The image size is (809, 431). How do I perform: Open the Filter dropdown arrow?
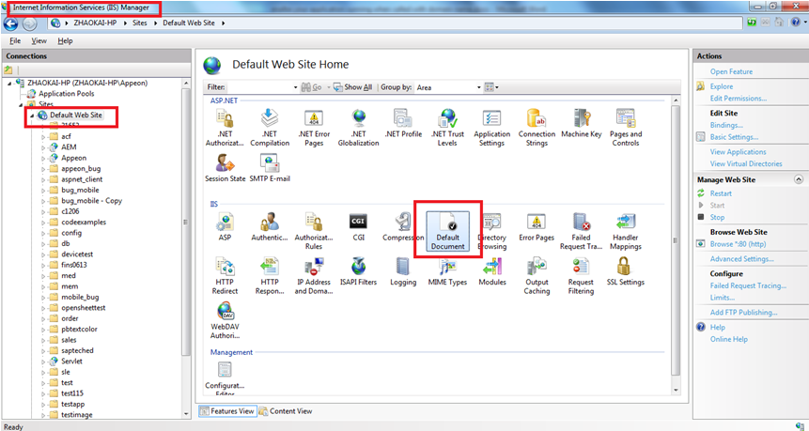(296, 87)
